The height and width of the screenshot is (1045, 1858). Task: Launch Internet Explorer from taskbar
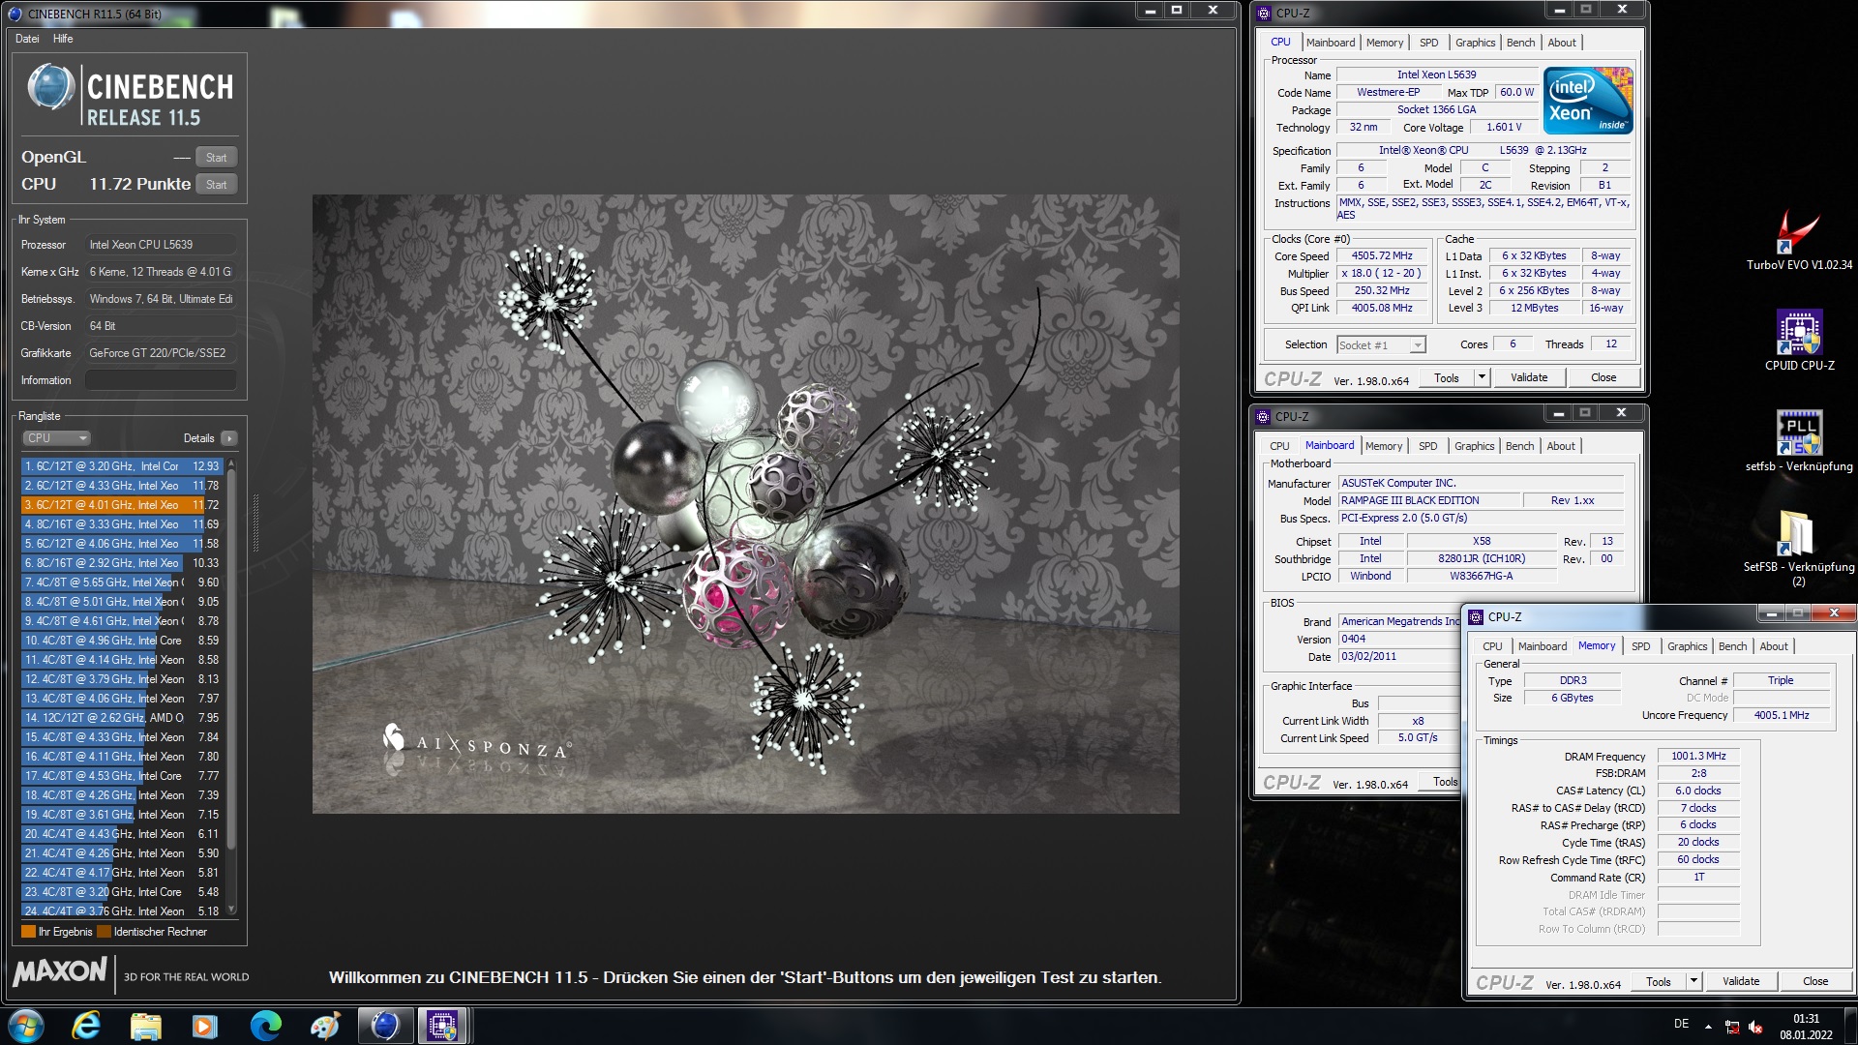click(86, 1026)
